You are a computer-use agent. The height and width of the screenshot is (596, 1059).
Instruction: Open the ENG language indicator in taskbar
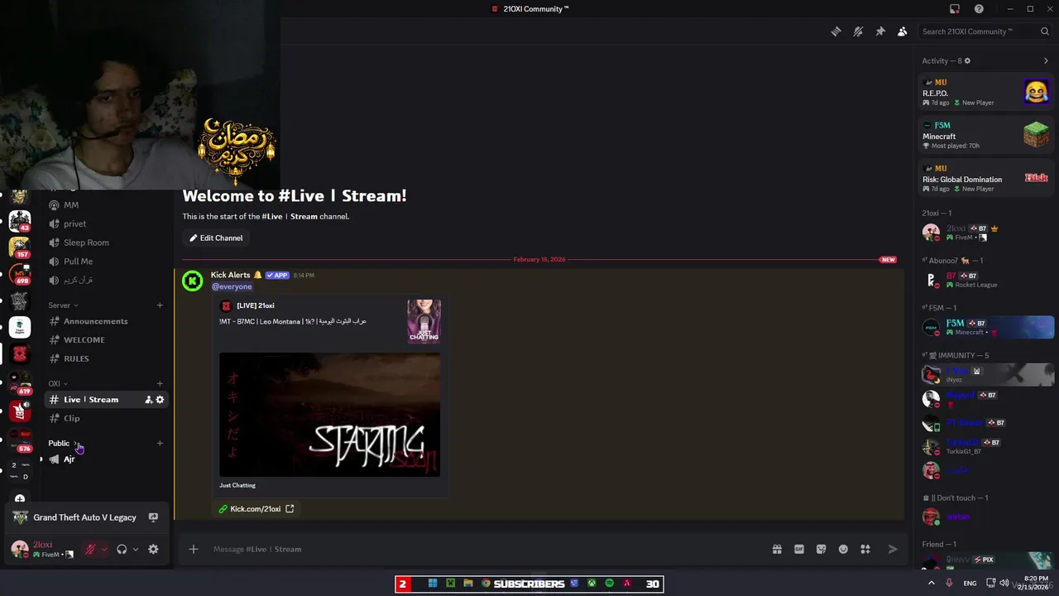970,584
